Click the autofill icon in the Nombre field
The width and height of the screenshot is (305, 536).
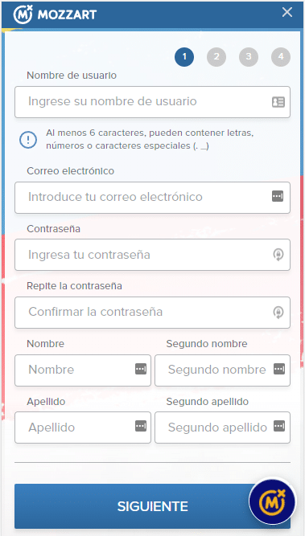click(x=141, y=369)
